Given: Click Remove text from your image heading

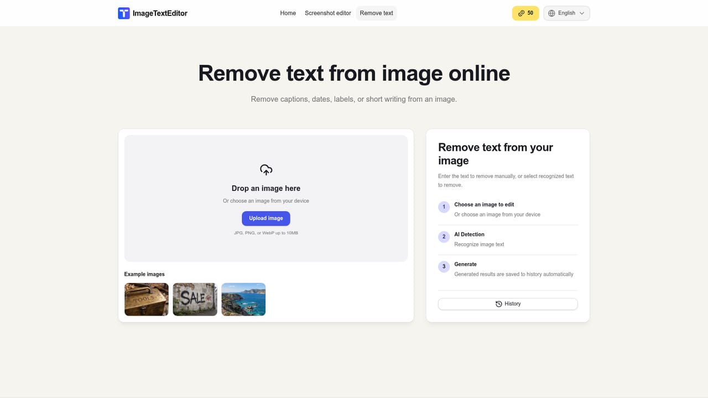Looking at the screenshot, I should [x=496, y=154].
